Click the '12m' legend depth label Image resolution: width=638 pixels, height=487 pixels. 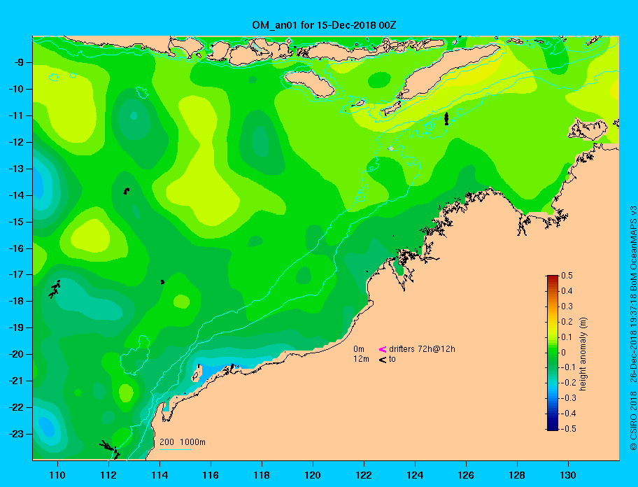point(361,359)
